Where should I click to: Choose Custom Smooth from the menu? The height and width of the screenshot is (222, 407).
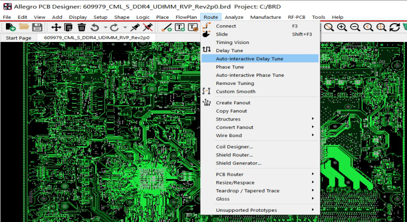[x=260, y=91]
